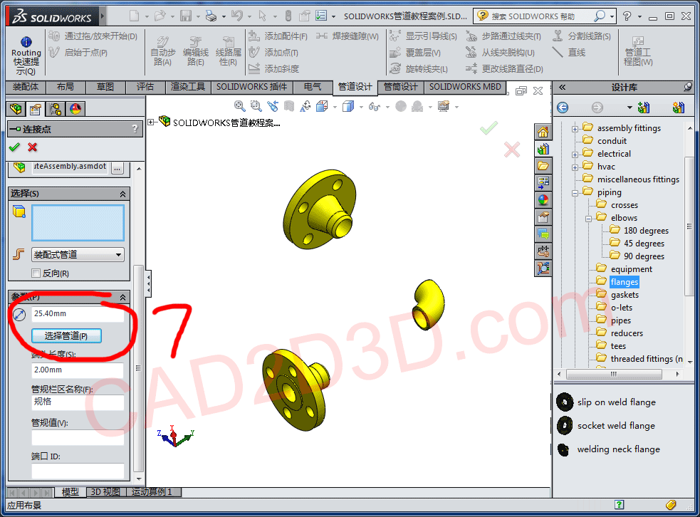Click the selection box in Selection section
The width and height of the screenshot is (700, 517).
point(78,223)
